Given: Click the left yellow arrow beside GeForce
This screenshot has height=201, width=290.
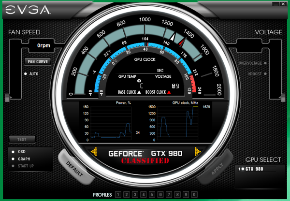Looking at the screenshot, I should coord(94,152).
